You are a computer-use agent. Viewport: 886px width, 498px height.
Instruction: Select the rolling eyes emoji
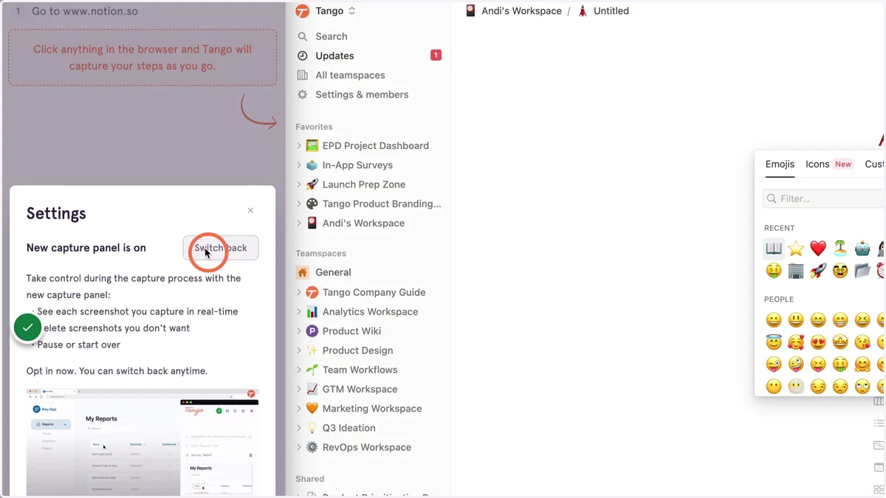(x=862, y=387)
